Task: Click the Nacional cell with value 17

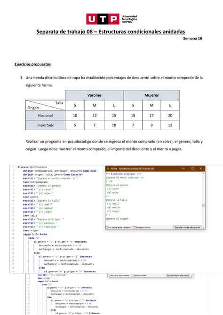Action: click(x=151, y=115)
